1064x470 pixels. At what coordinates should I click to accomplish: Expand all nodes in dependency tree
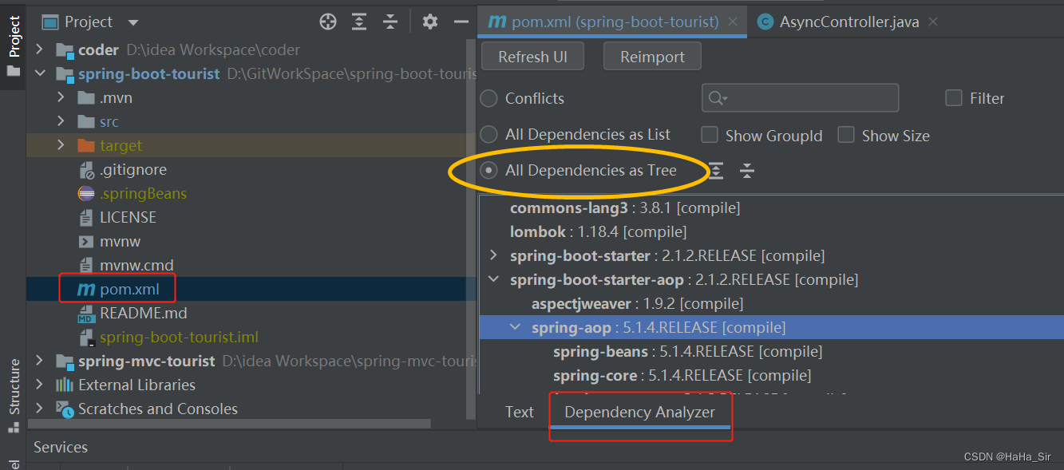716,170
